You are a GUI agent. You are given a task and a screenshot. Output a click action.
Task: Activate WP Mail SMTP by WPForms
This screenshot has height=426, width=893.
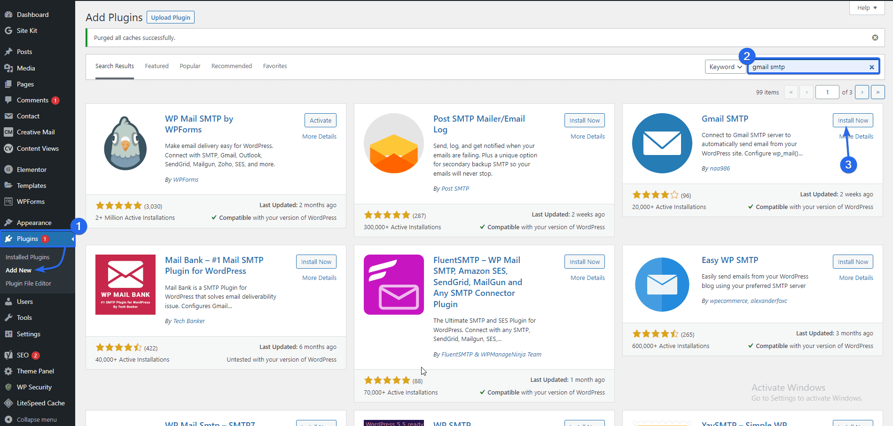pos(321,120)
